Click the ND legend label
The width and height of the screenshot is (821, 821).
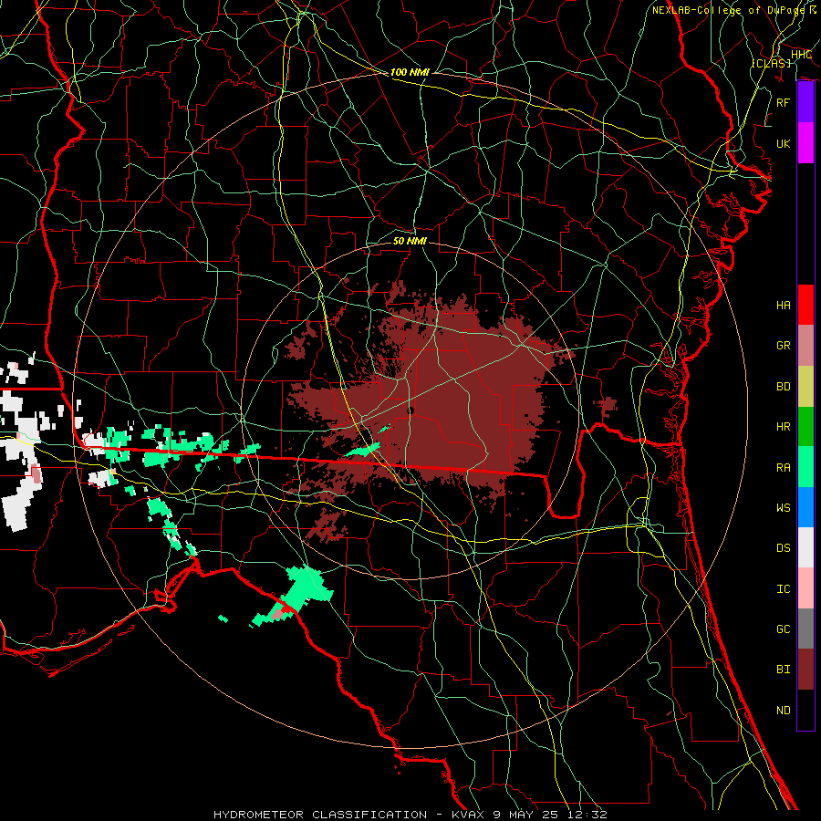coord(784,711)
